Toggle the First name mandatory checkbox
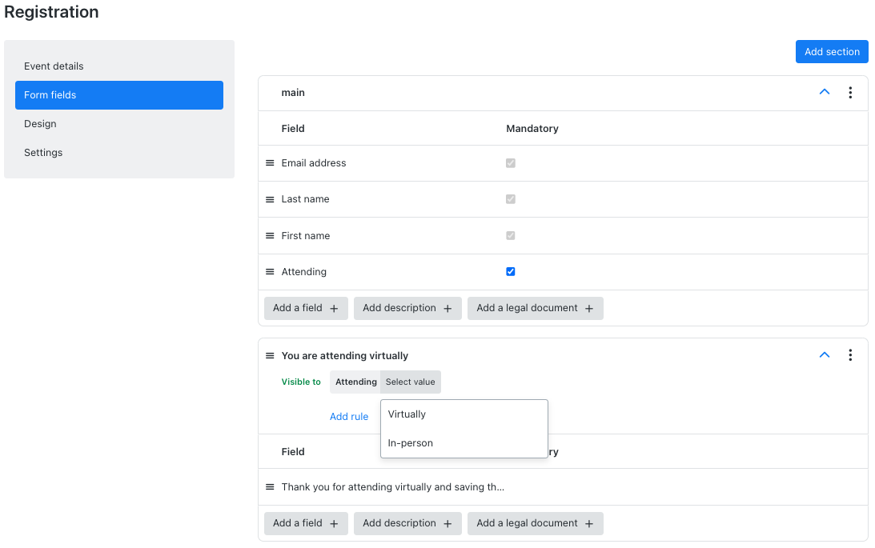 tap(511, 235)
